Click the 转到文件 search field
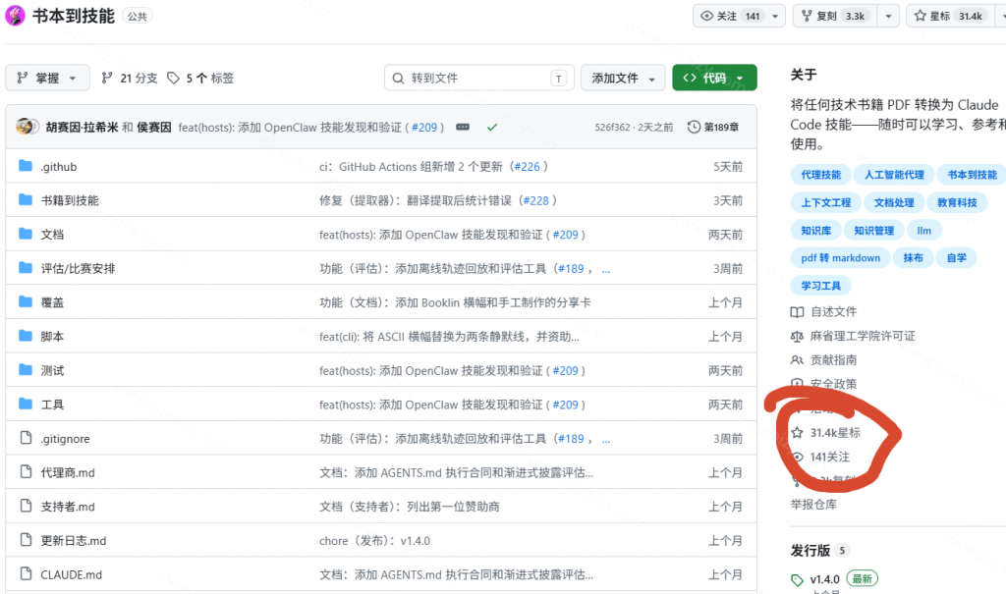Screen dimensions: 1006x594 478,79
